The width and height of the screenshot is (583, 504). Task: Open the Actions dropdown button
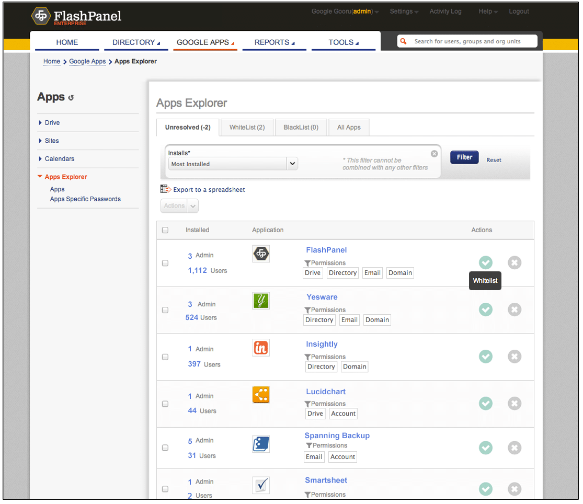[179, 206]
